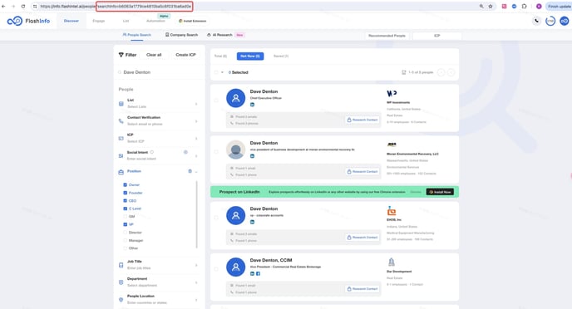Image resolution: width=572 pixels, height=309 pixels.
Task: Click the Recommended People button
Action: 387,36
